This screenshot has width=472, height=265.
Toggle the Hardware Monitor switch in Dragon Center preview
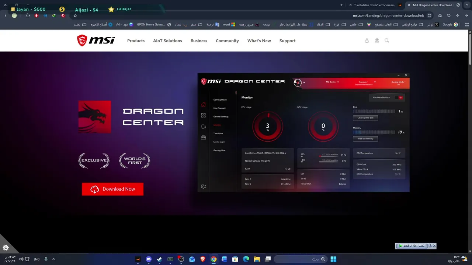pyautogui.click(x=399, y=98)
